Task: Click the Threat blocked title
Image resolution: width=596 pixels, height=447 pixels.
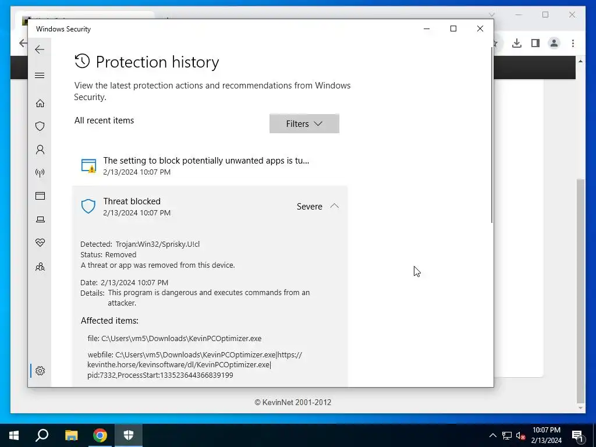Action: click(x=132, y=201)
